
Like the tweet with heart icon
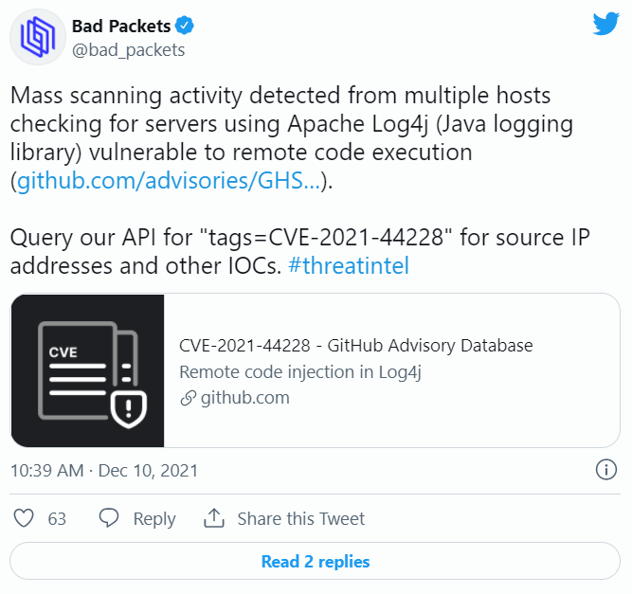click(x=26, y=518)
